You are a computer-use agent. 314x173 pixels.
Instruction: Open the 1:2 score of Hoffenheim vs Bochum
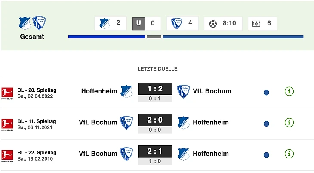tap(155, 89)
